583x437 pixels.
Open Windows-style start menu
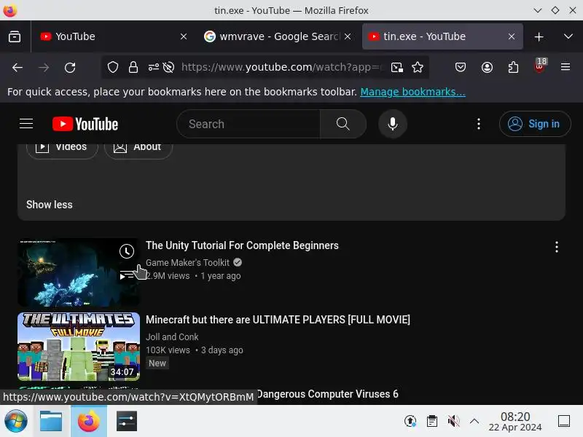pyautogui.click(x=15, y=421)
